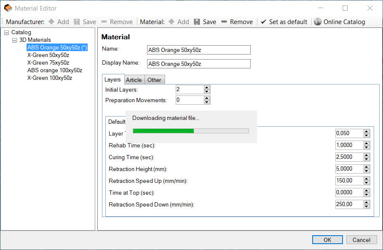
Task: Set material as default checkmark
Action: [x=263, y=22]
